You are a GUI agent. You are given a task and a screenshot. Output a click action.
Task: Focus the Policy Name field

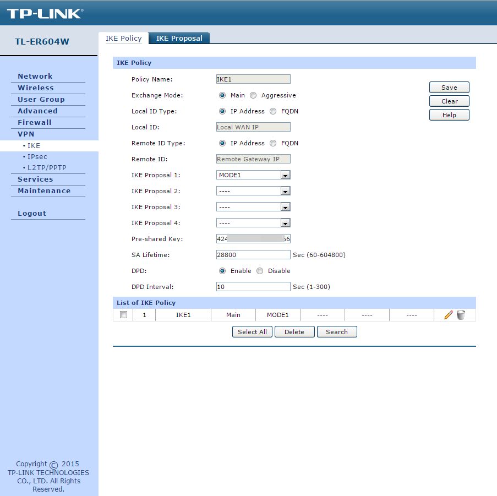253,79
